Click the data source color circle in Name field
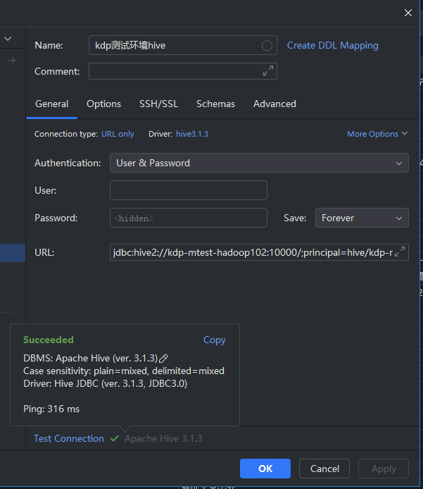The width and height of the screenshot is (423, 489). tap(267, 46)
